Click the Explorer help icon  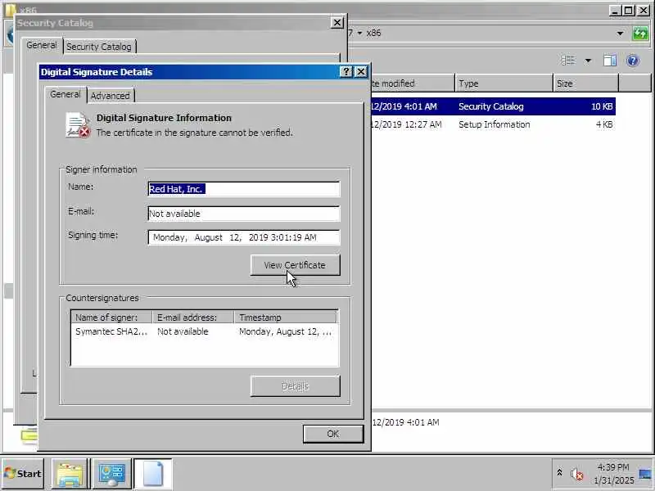[x=633, y=61]
